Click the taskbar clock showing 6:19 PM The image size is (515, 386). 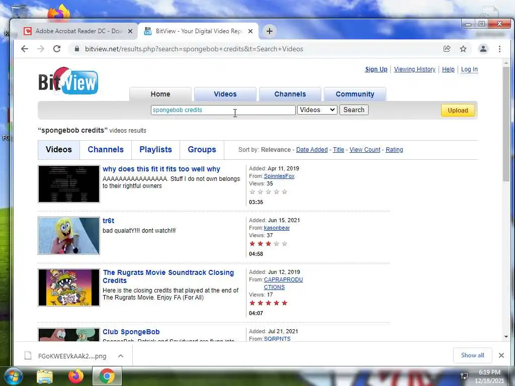pyautogui.click(x=489, y=376)
